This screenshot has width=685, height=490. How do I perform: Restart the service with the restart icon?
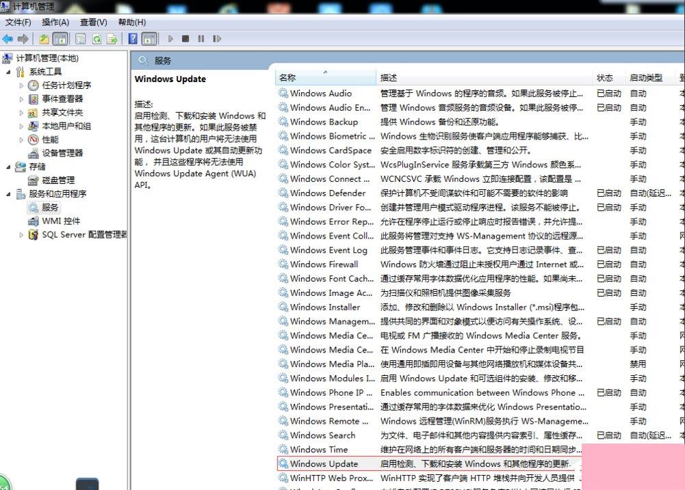point(217,39)
